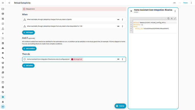Open the cloud icon in the sidebar
195x110 pixels.
click(x=3, y=48)
